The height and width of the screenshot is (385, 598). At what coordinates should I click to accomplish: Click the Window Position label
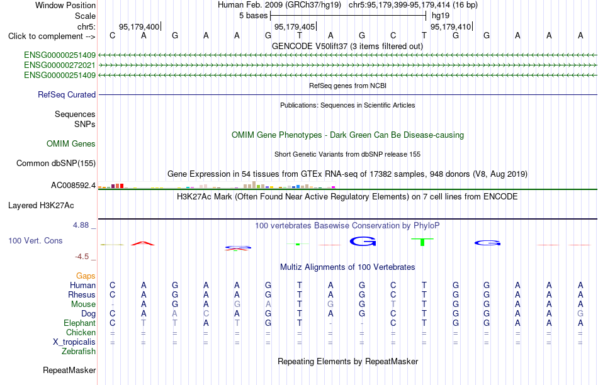click(65, 5)
